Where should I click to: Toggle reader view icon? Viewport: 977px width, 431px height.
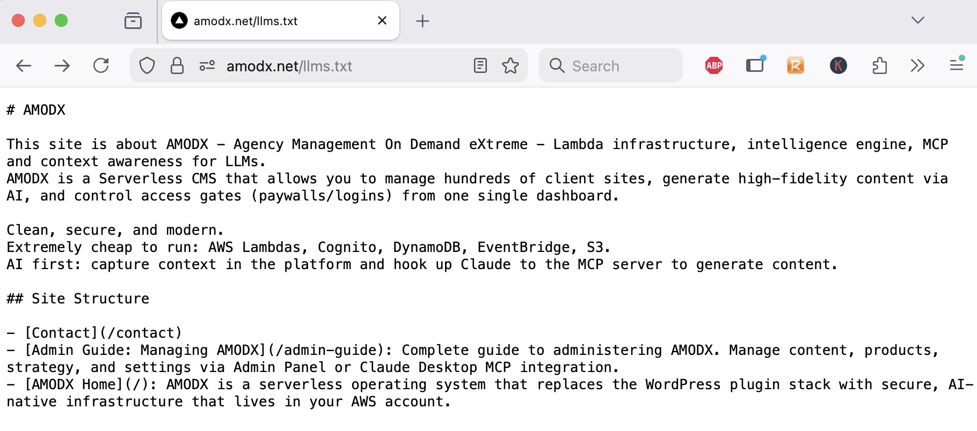pyautogui.click(x=480, y=66)
